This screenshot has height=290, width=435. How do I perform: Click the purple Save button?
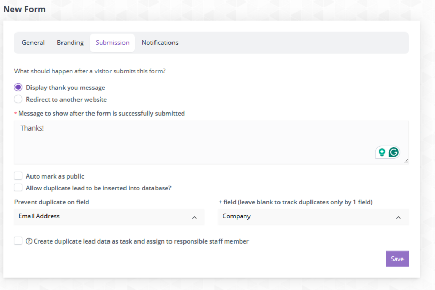click(397, 259)
